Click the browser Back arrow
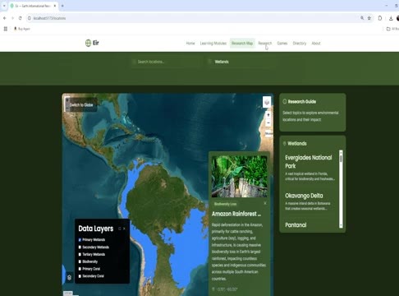 (x=5, y=18)
